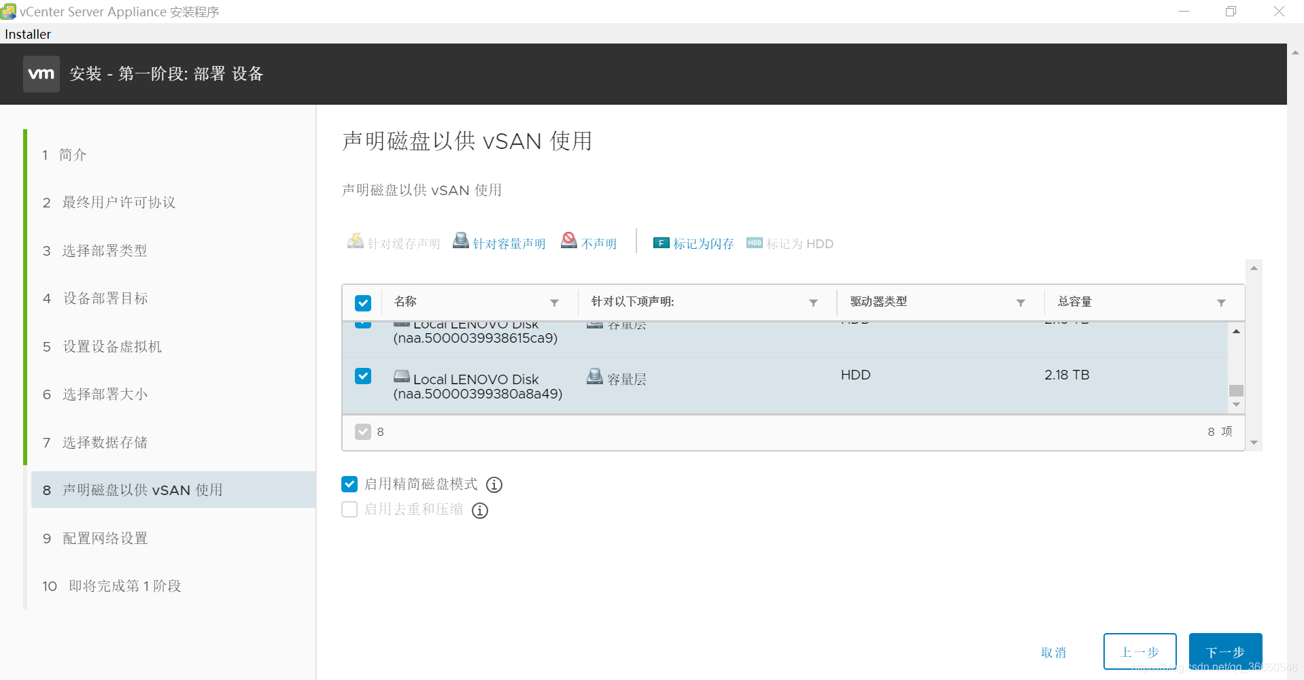Go to step 5 设置设备虚拟机

coord(102,347)
